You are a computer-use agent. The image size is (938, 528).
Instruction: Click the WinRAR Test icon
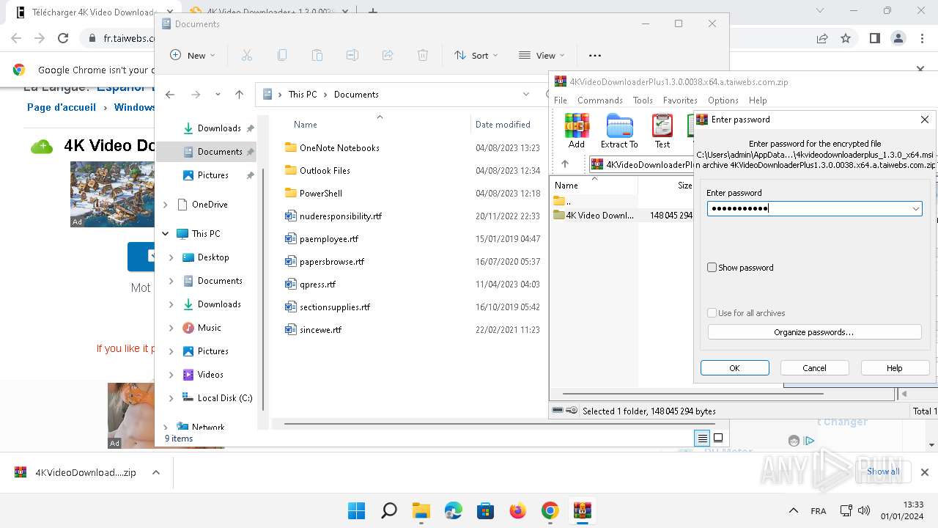pos(662,126)
